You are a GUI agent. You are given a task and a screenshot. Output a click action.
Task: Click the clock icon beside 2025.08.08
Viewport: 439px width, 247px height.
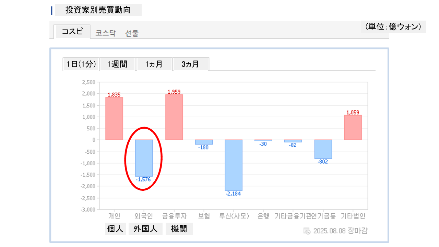(x=307, y=231)
